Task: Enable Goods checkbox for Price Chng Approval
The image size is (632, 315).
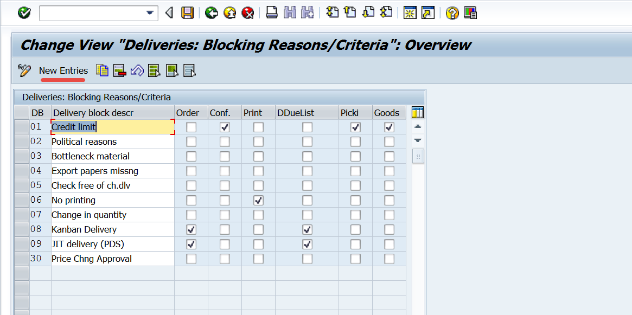Action: pos(389,259)
